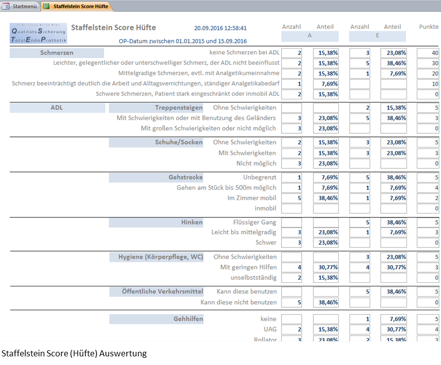Select the Öffentliche Verkehrsmittel category label
441x365 pixels.
157,291
